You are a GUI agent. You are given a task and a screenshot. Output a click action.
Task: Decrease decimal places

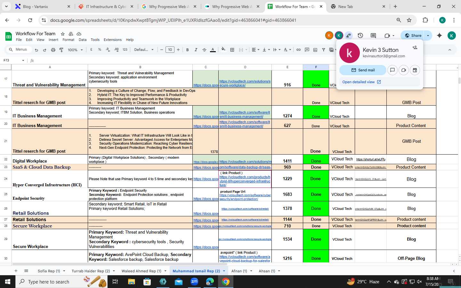point(108,50)
